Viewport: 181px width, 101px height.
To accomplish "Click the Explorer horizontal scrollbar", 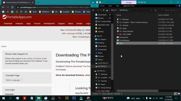I will pyautogui.click(x=137, y=91).
